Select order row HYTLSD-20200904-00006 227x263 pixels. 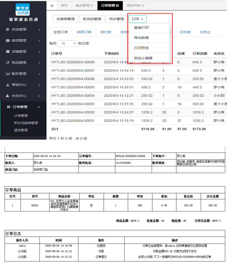pos(138,79)
